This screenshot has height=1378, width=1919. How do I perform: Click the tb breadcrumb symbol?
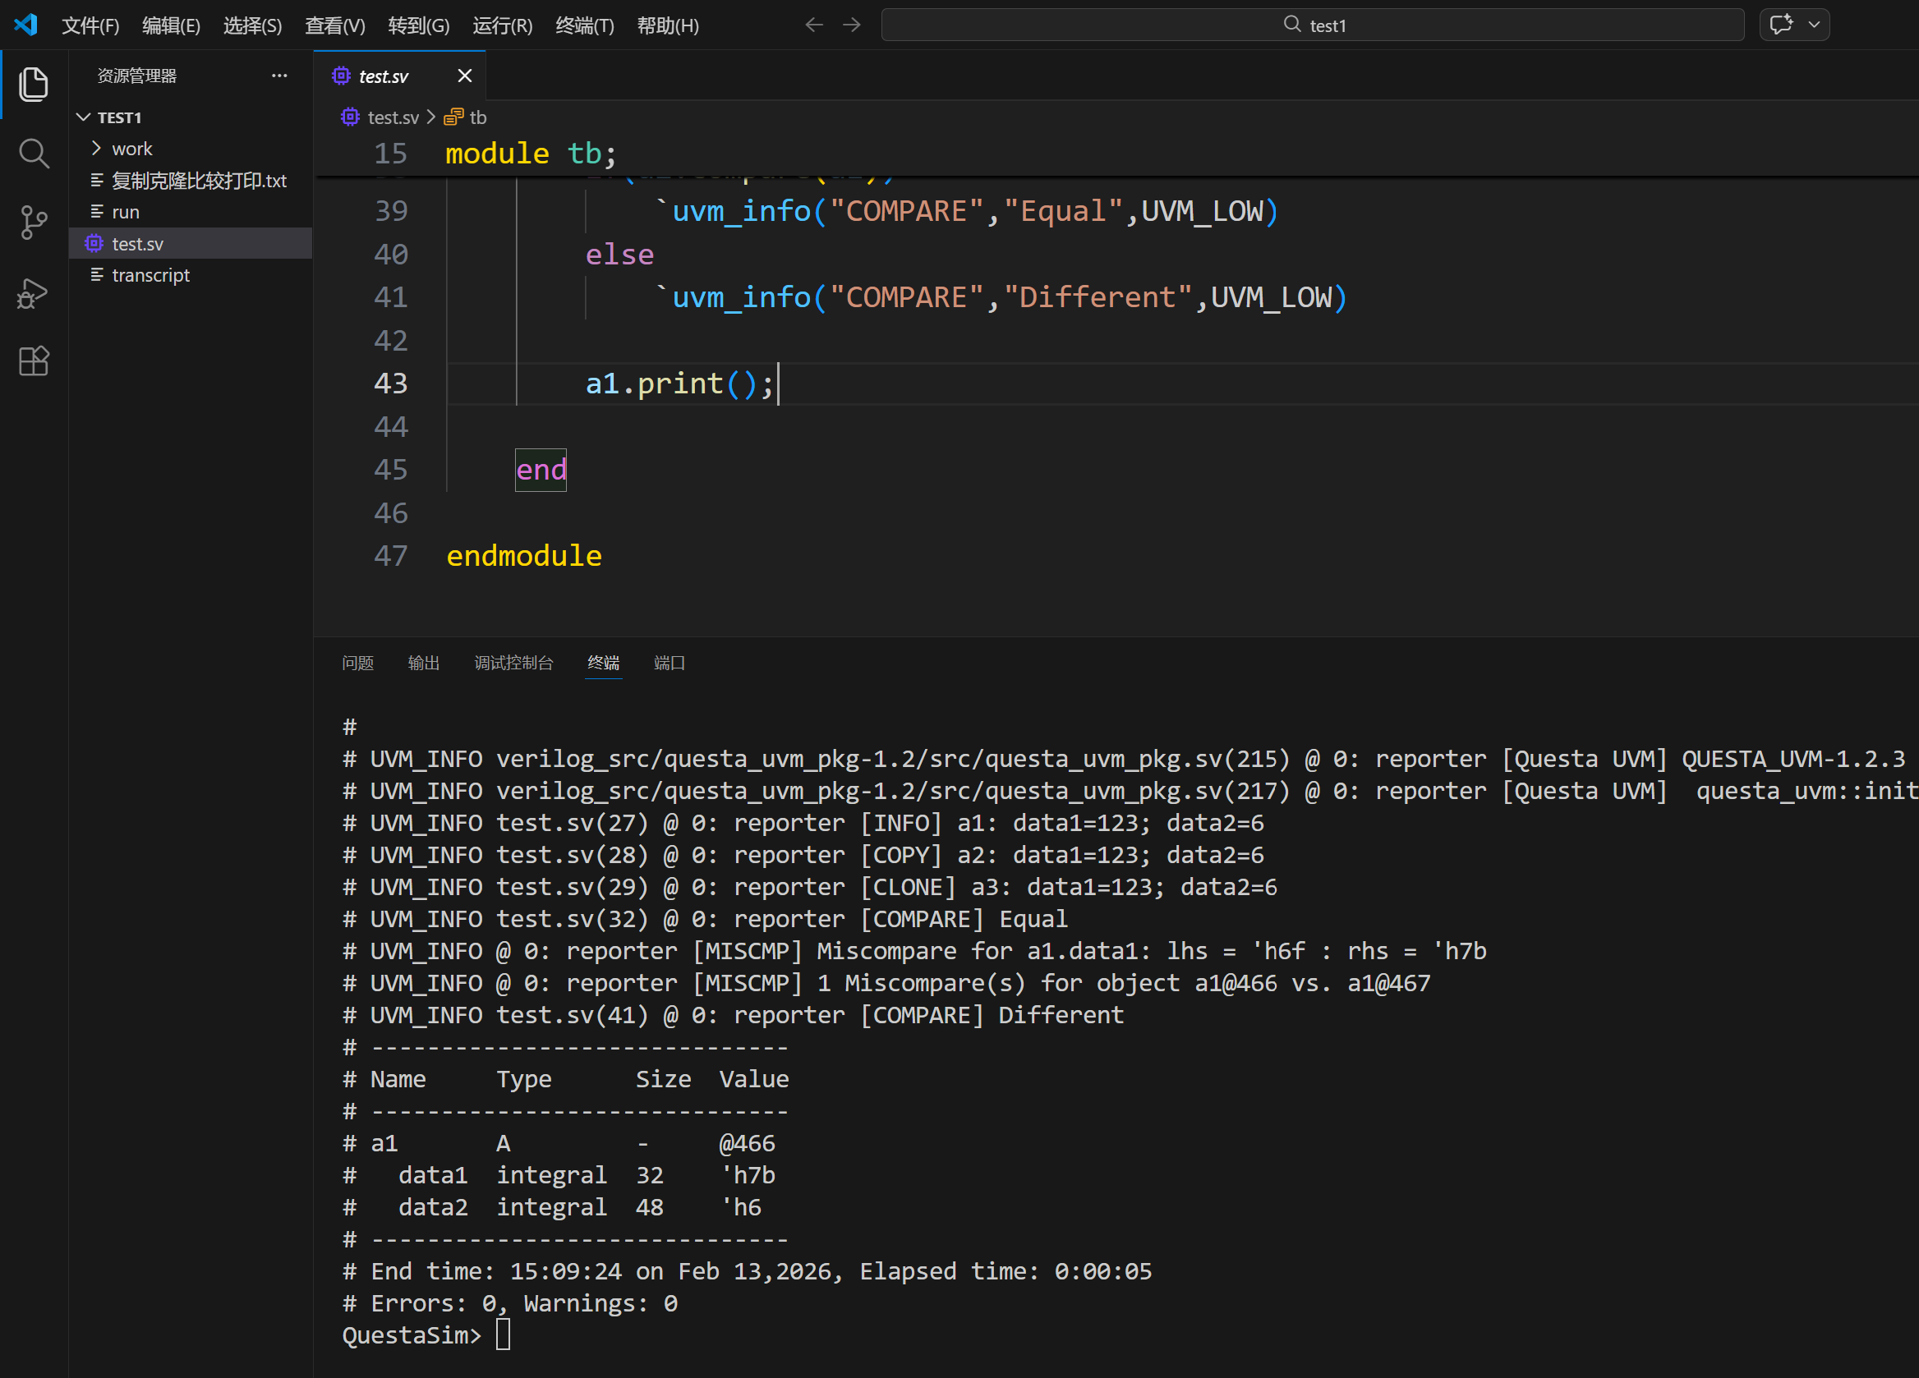[x=477, y=117]
